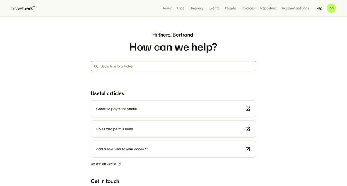Viewport: 347px width, 186px height.
Task: Click external-link icon for Roles and permissions
Action: 248,129
